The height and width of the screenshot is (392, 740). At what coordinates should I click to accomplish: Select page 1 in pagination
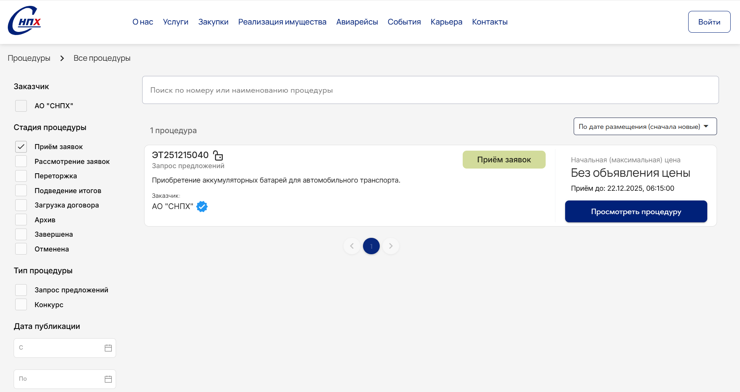pyautogui.click(x=371, y=246)
